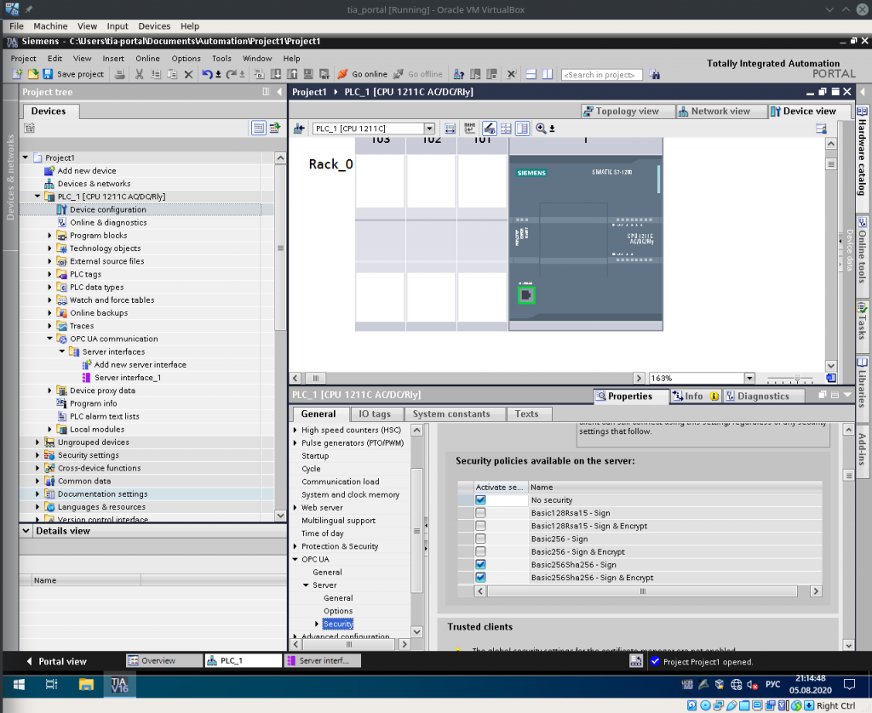Click the zoom magnifier icon in device view

click(541, 128)
